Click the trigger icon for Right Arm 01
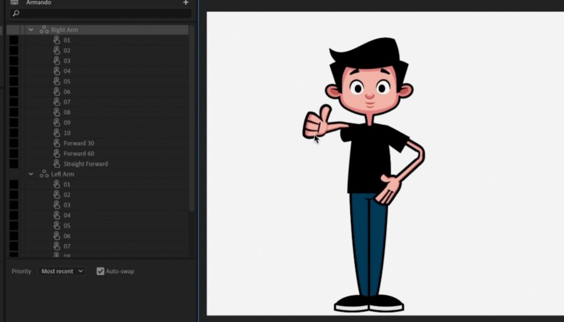The image size is (564, 322). point(57,40)
